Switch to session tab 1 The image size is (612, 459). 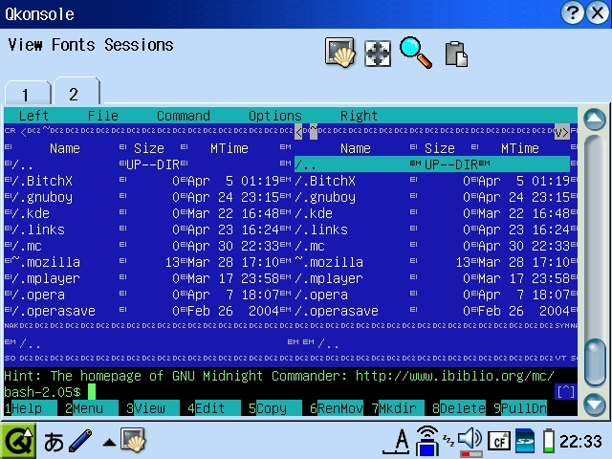pyautogui.click(x=25, y=94)
